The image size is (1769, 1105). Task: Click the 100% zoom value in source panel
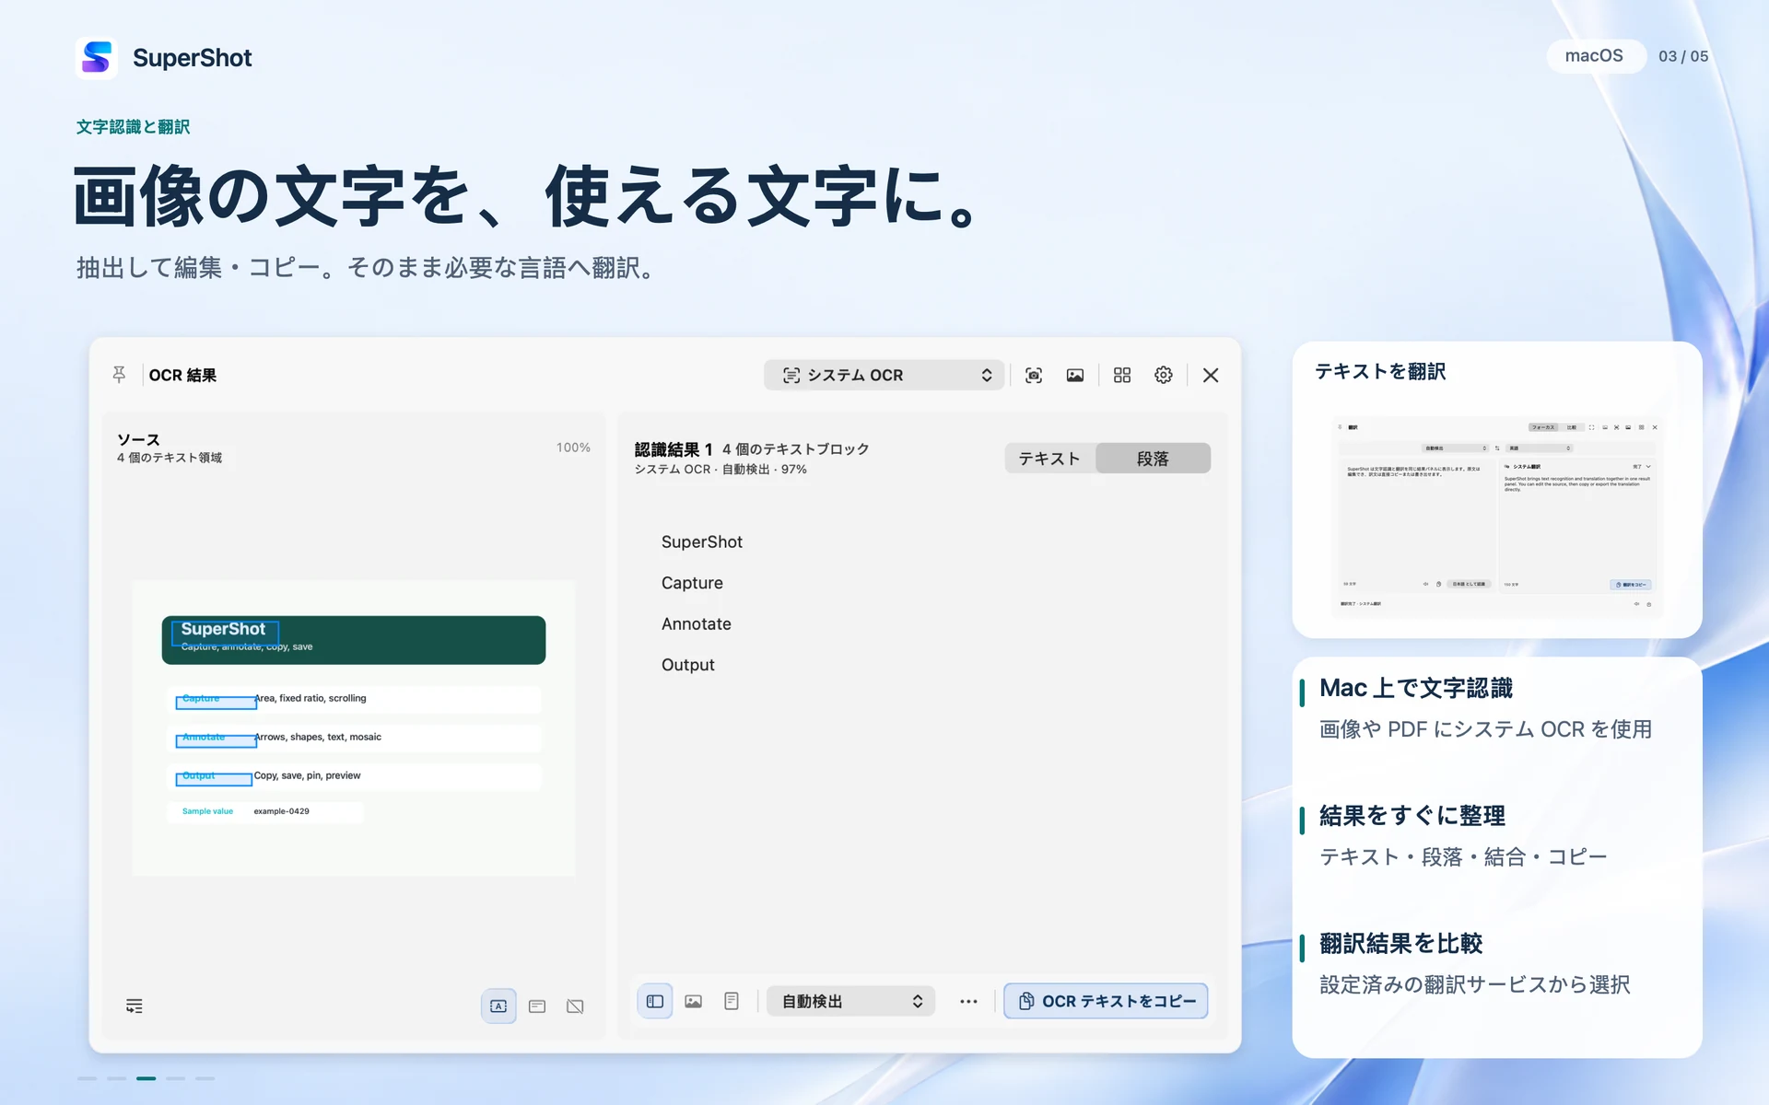point(573,448)
